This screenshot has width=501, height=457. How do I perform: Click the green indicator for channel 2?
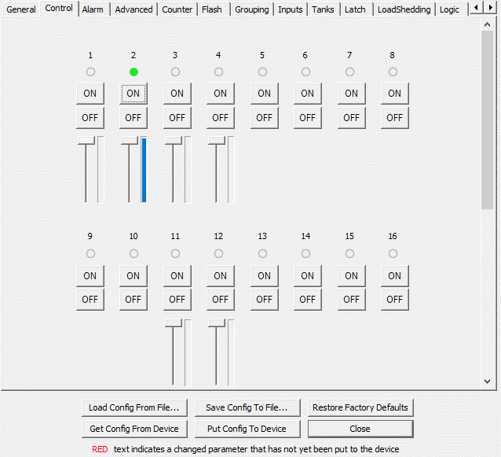click(133, 72)
